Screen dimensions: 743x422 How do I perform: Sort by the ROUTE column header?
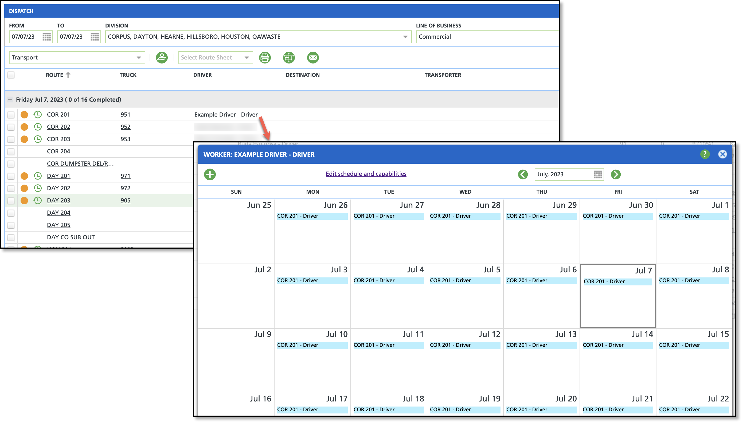tap(54, 75)
